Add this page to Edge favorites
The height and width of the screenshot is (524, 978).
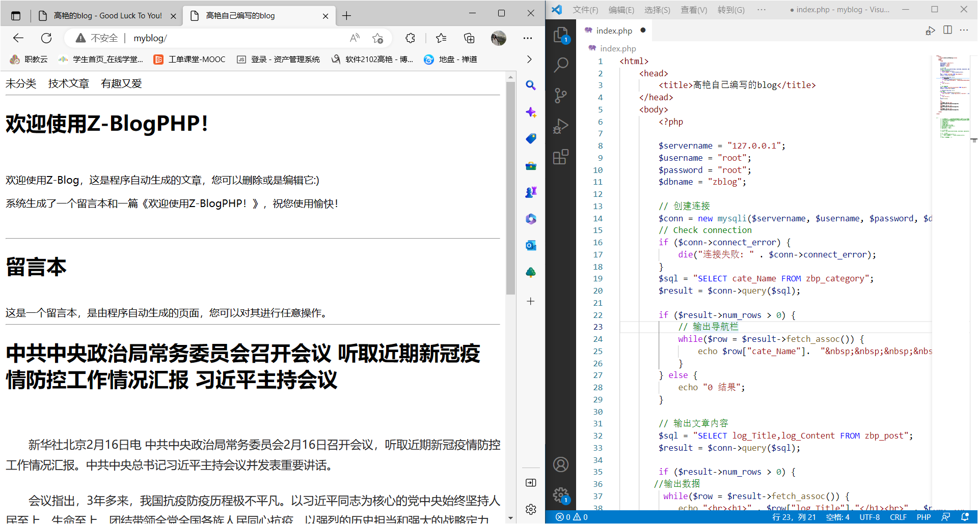377,38
